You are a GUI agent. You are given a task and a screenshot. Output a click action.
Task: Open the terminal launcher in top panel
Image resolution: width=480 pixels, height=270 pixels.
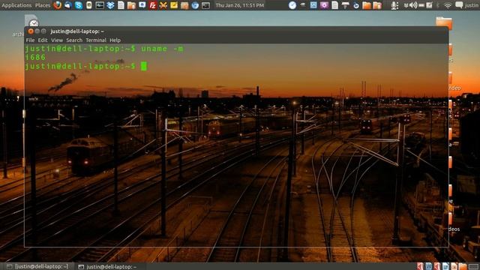click(205, 5)
